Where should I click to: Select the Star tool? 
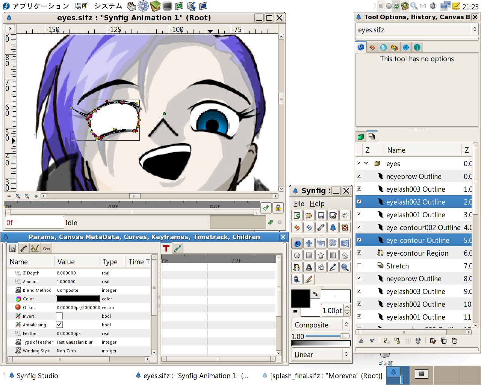(x=321, y=255)
